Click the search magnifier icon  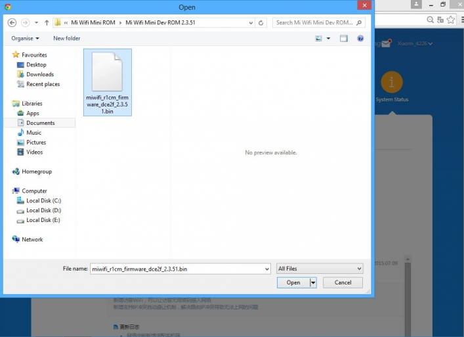(x=359, y=22)
